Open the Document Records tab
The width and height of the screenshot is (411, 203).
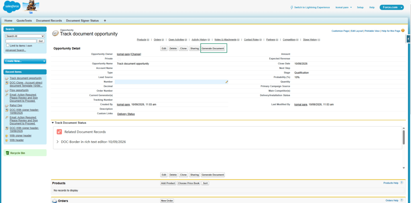[x=49, y=21]
